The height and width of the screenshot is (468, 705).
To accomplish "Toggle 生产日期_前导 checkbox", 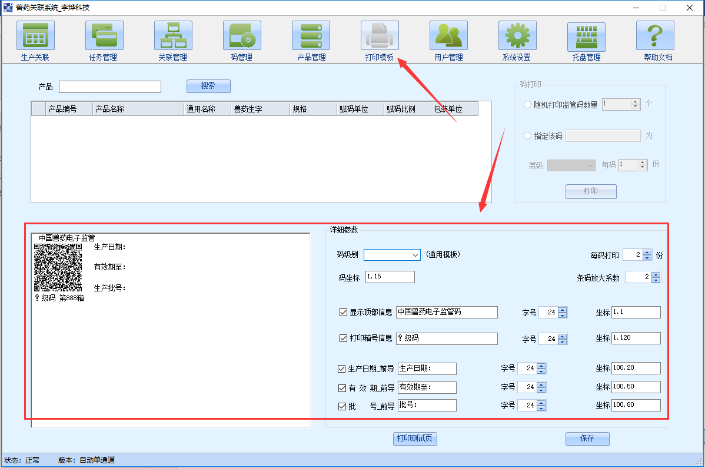I will point(342,369).
